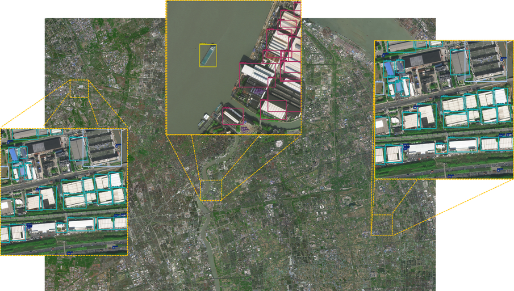514x291 pixels.
Task: Click the highway at the bottom of the right inset
Action: point(444,172)
